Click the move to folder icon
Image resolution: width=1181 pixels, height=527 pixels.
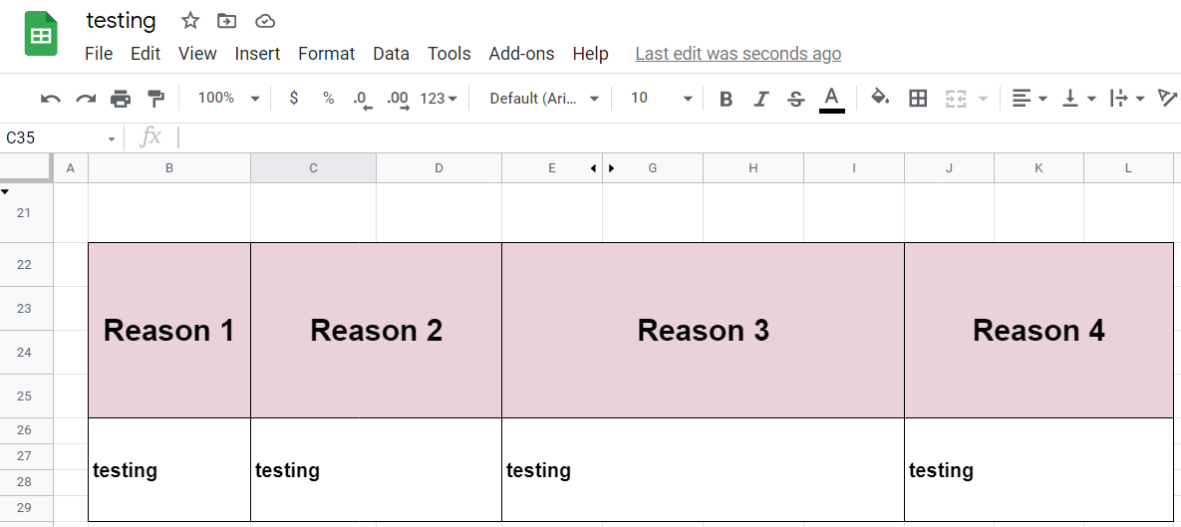click(x=226, y=21)
